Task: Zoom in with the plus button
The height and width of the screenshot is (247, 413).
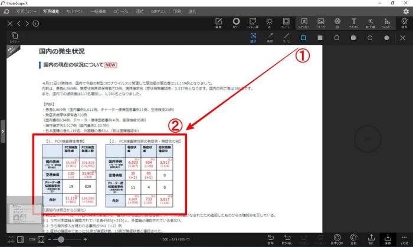Action: 85,240
